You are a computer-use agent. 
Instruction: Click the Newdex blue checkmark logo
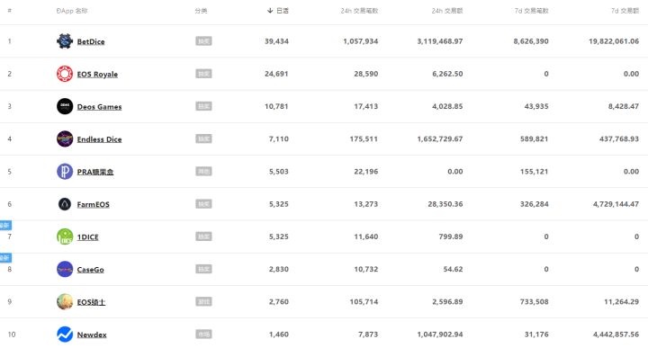click(65, 335)
